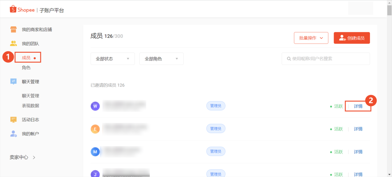Select 成员 in the sidebar
Image resolution: width=392 pixels, height=177 pixels.
tap(26, 58)
